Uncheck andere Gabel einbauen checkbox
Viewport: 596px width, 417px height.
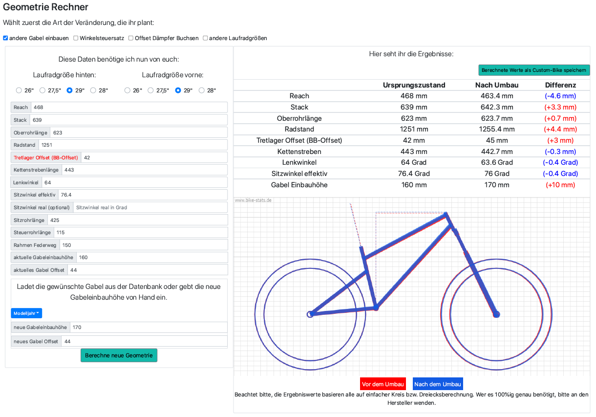coord(5,38)
